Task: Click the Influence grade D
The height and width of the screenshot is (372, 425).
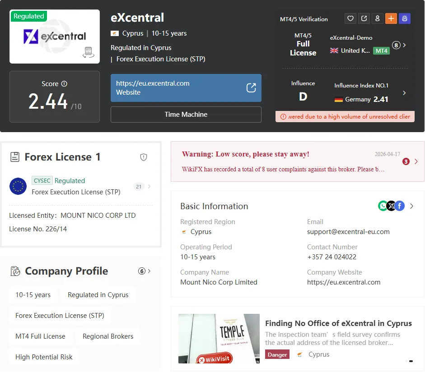Action: click(303, 97)
